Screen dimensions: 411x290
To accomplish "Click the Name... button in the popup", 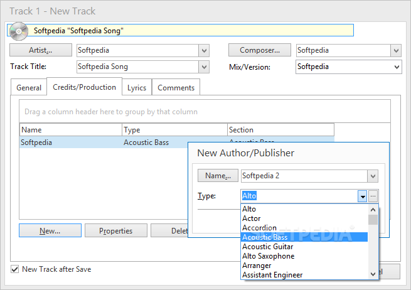I will (218, 176).
